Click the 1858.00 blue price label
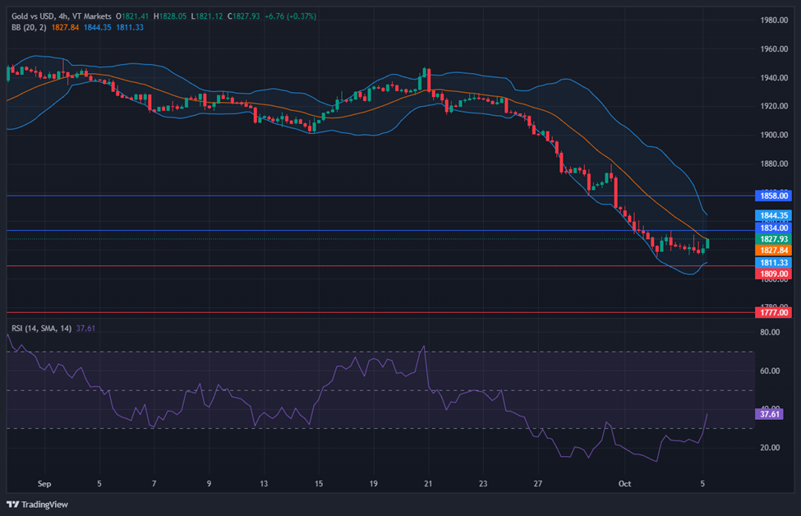 point(773,196)
